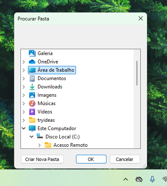Click the Criar Nova Pasta button
Screen dimensions: 167x186
(42, 159)
